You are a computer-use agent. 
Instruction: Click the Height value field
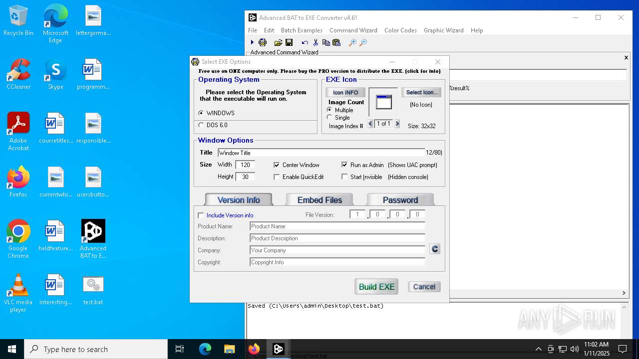(x=245, y=177)
